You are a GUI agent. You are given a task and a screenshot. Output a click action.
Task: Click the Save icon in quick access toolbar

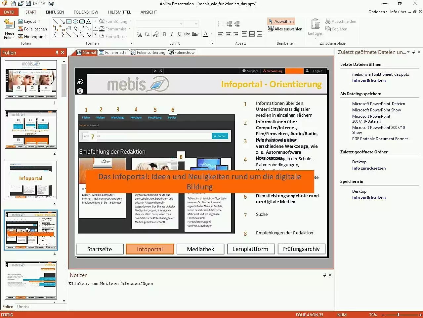pos(28,4)
